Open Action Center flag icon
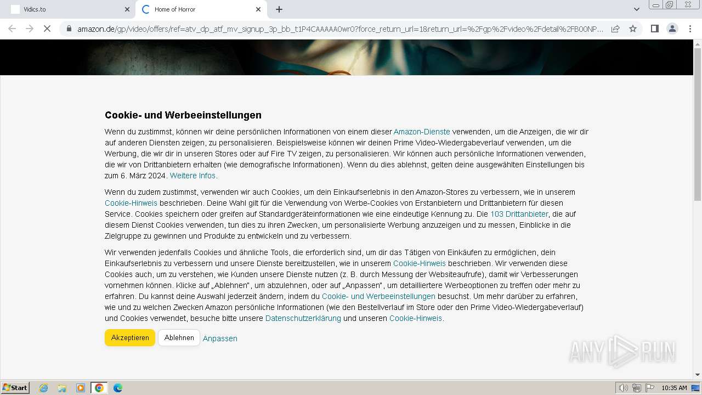 click(x=650, y=388)
